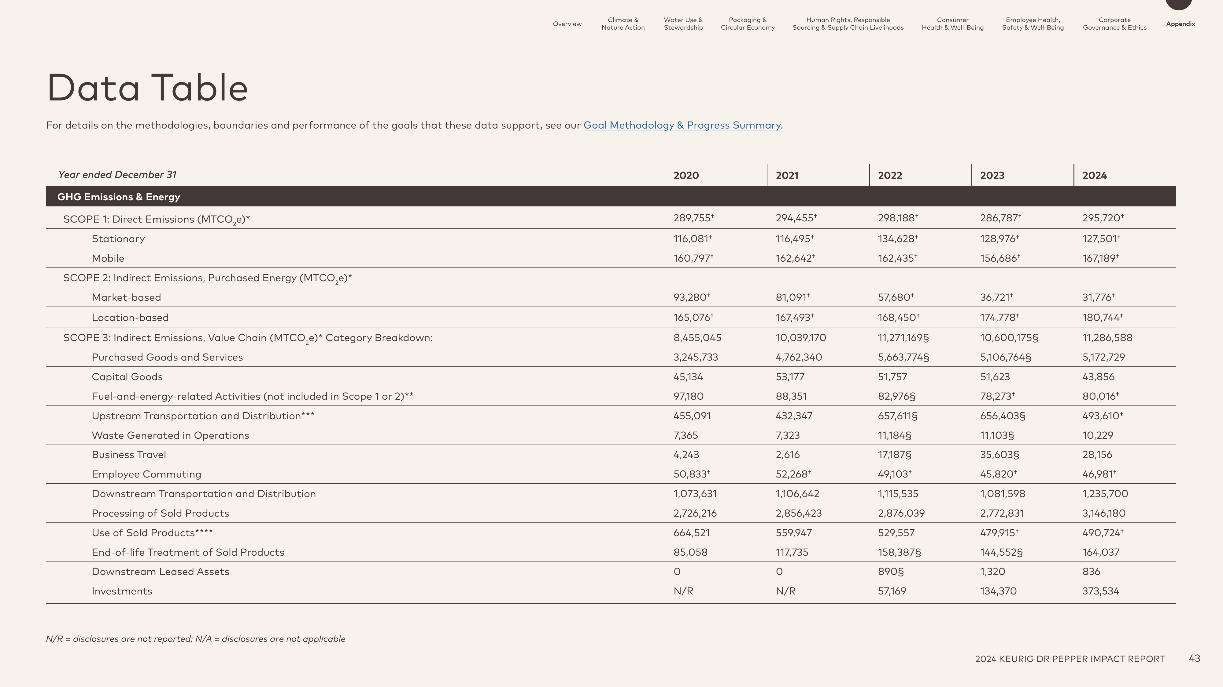The width and height of the screenshot is (1223, 687).
Task: Click the 2022 column header
Action: pos(890,176)
